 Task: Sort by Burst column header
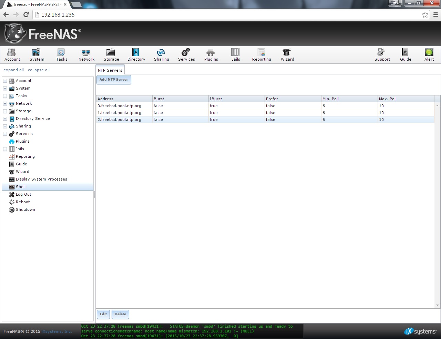click(x=180, y=99)
